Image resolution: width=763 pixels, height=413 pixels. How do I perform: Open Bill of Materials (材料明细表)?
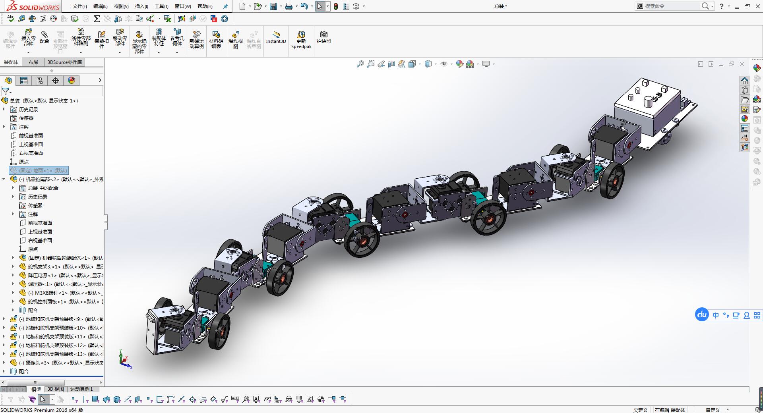click(216, 40)
